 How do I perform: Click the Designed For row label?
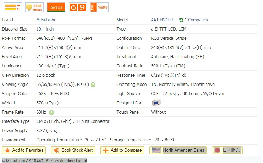[129, 103]
